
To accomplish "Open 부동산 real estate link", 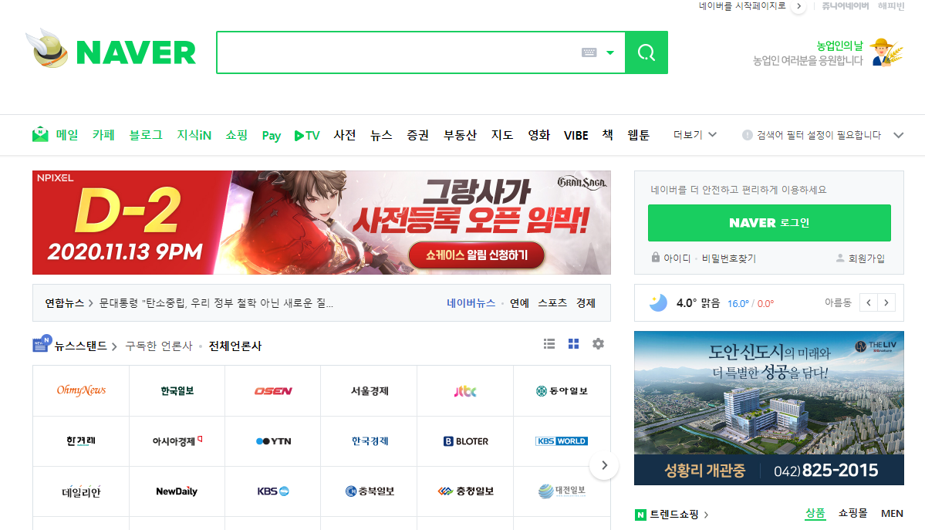I will [460, 135].
